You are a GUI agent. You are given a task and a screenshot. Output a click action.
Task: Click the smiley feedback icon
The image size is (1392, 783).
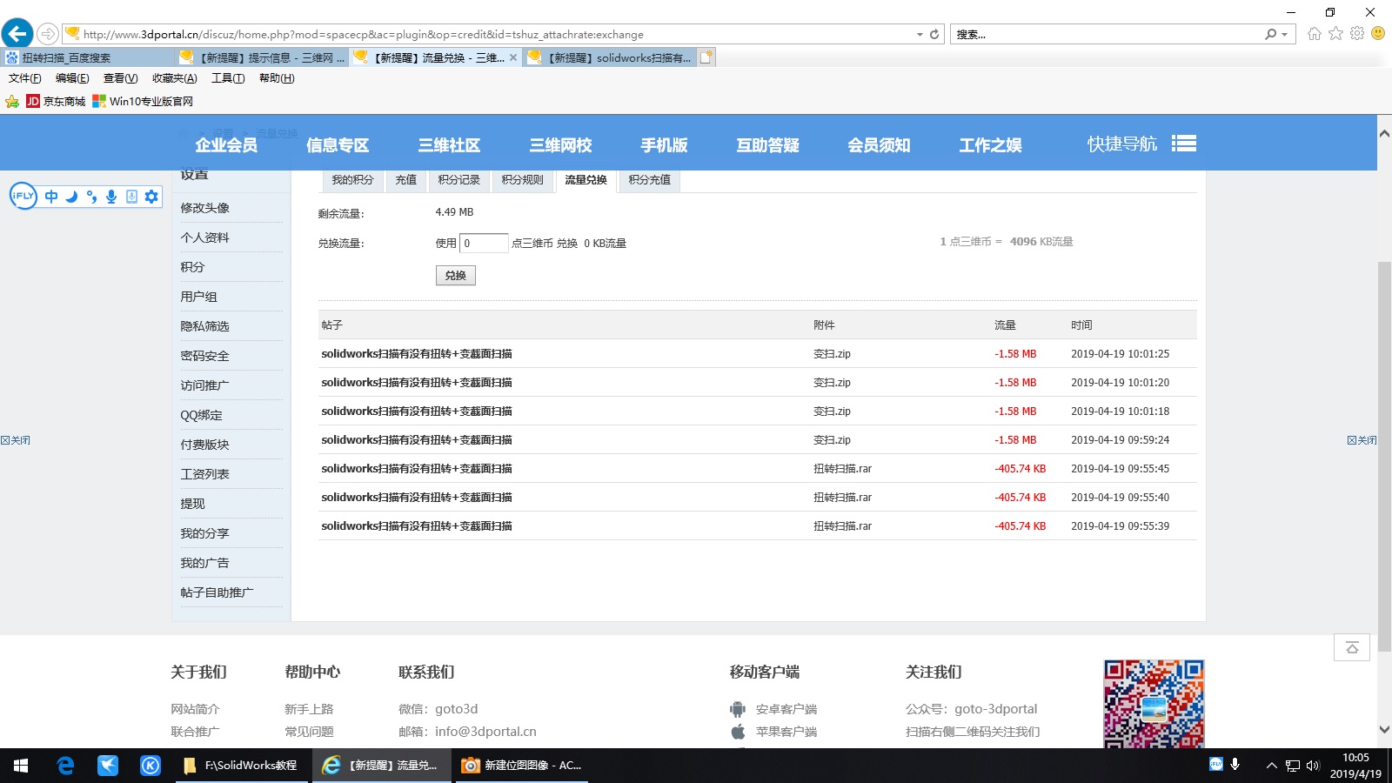[x=1378, y=33]
